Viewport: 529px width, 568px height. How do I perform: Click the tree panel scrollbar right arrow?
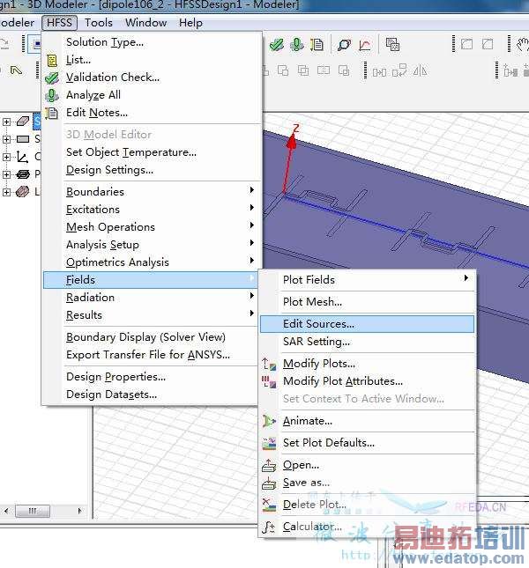79,511
